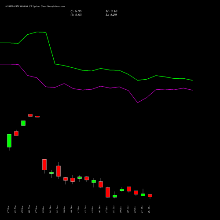This screenshot has height=220, width=220.
Task: Click the MAXHEALTH CE Options chart title
Action: click(35, 6)
